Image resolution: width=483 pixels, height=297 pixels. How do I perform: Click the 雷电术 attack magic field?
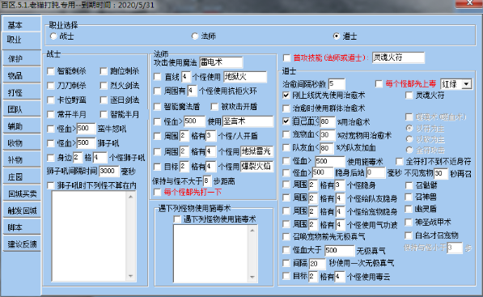coord(221,62)
